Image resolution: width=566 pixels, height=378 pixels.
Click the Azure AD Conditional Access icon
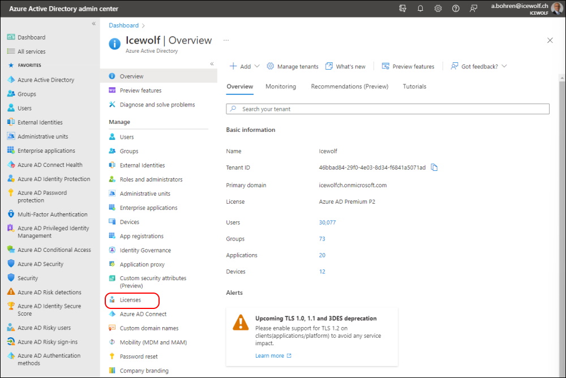[x=11, y=250]
